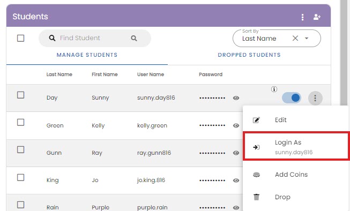Click the Password column header
Viewport: 350px width, 211px height.
point(211,74)
